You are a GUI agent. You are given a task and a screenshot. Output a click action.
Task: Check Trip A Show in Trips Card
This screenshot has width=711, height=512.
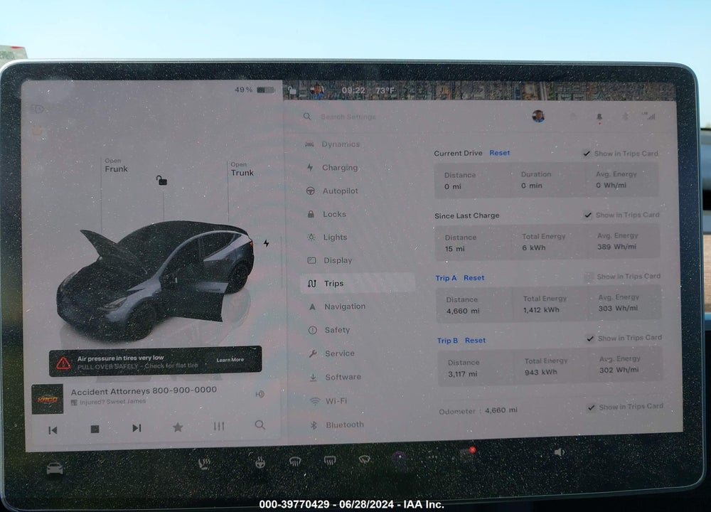[589, 277]
